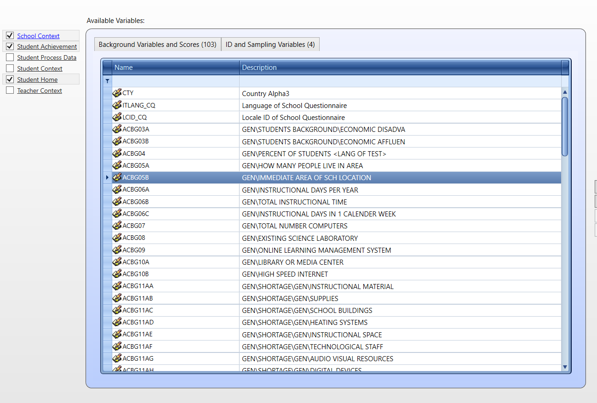Click the variable icon next to CTY
The height and width of the screenshot is (403, 597).
pos(117,93)
